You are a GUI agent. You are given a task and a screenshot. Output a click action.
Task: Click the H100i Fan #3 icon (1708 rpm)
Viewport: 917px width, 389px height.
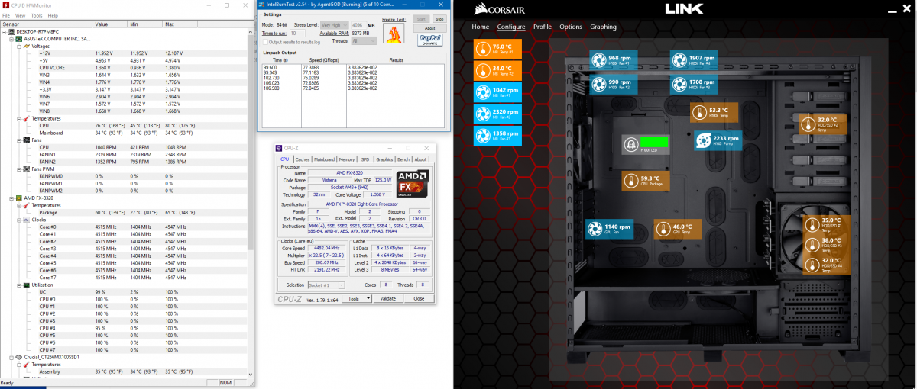click(x=679, y=83)
